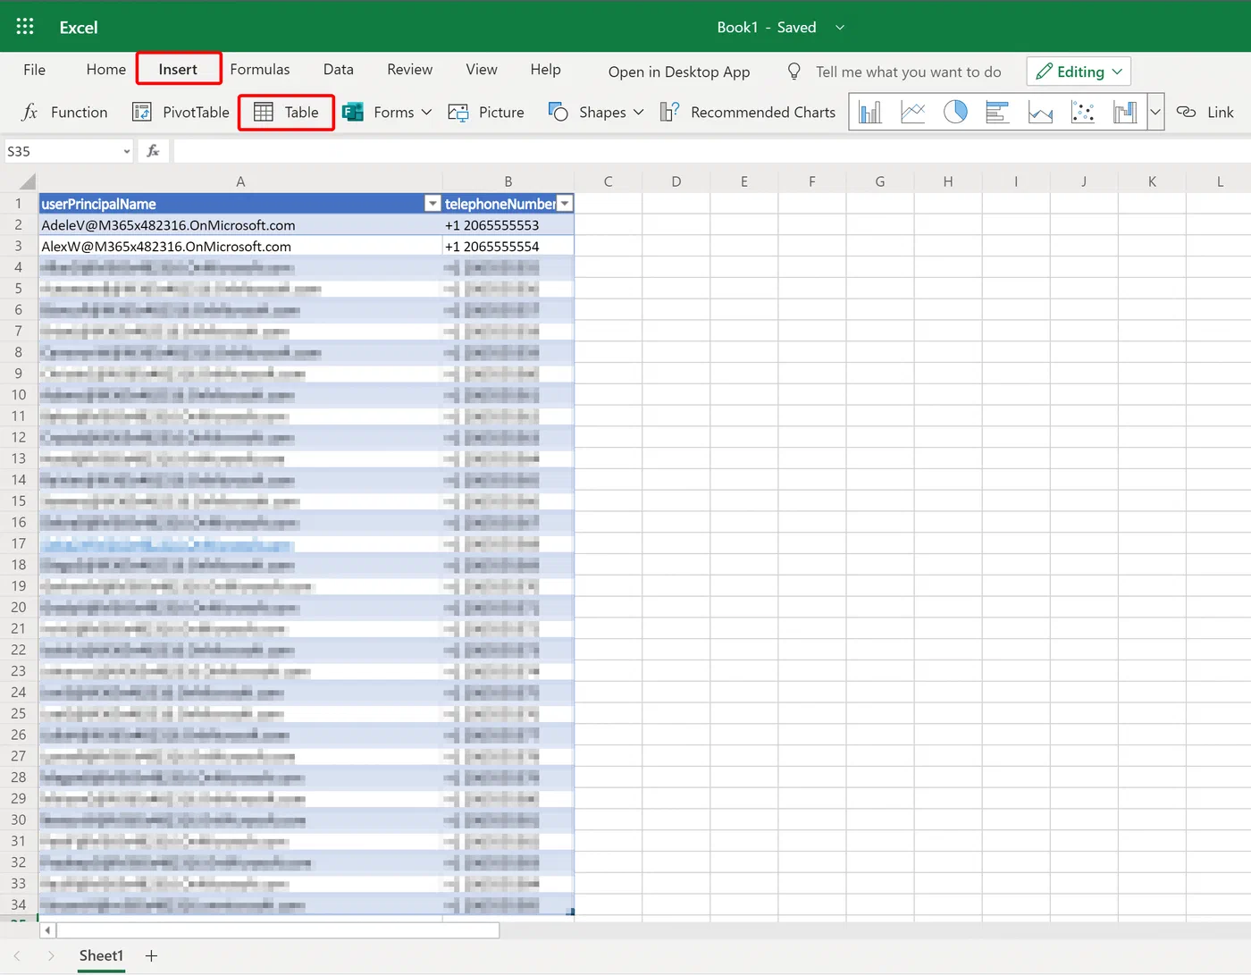Select the Sheet1 sheet tab
This screenshot has height=975, width=1251.
pyautogui.click(x=101, y=955)
